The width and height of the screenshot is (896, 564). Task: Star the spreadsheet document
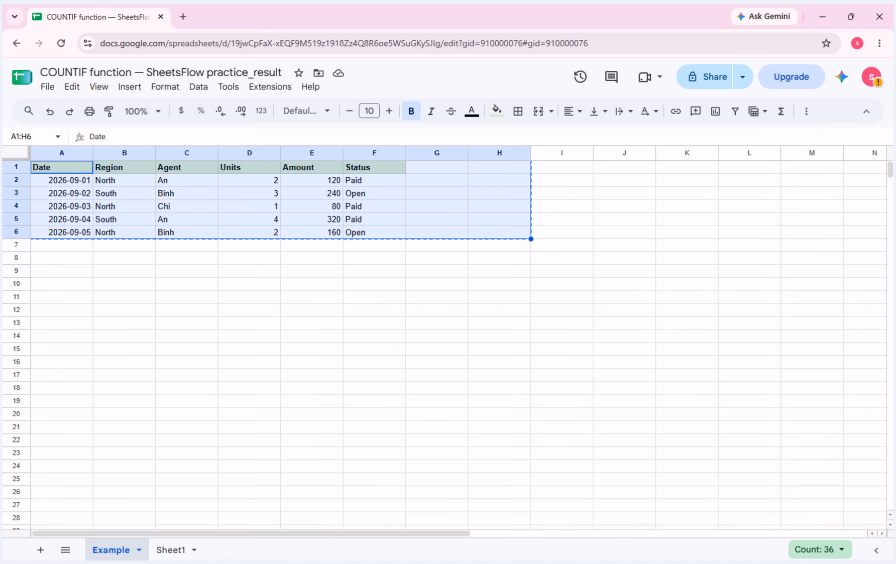pyautogui.click(x=299, y=73)
